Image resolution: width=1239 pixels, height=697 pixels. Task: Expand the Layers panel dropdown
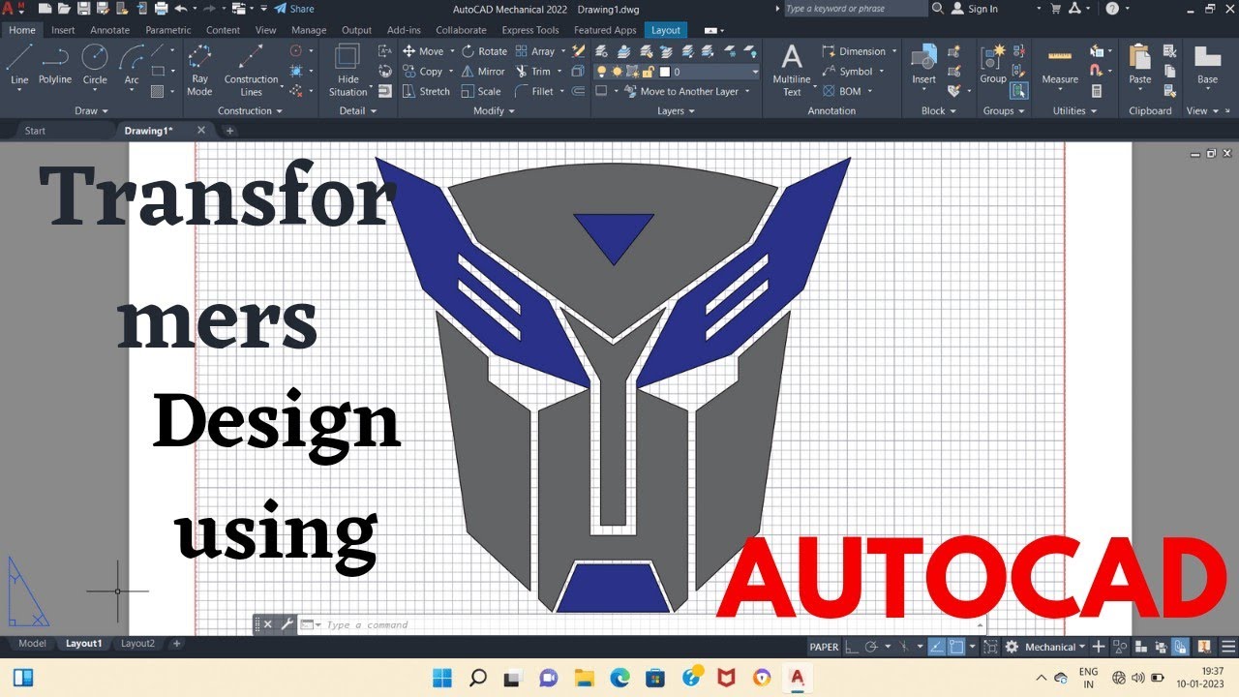tap(677, 110)
